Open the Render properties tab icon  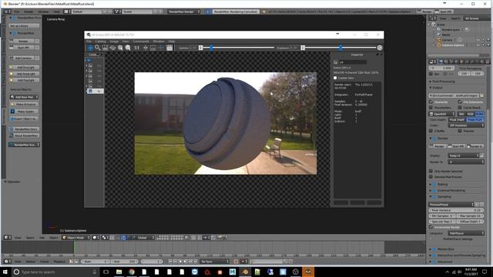pos(441,62)
